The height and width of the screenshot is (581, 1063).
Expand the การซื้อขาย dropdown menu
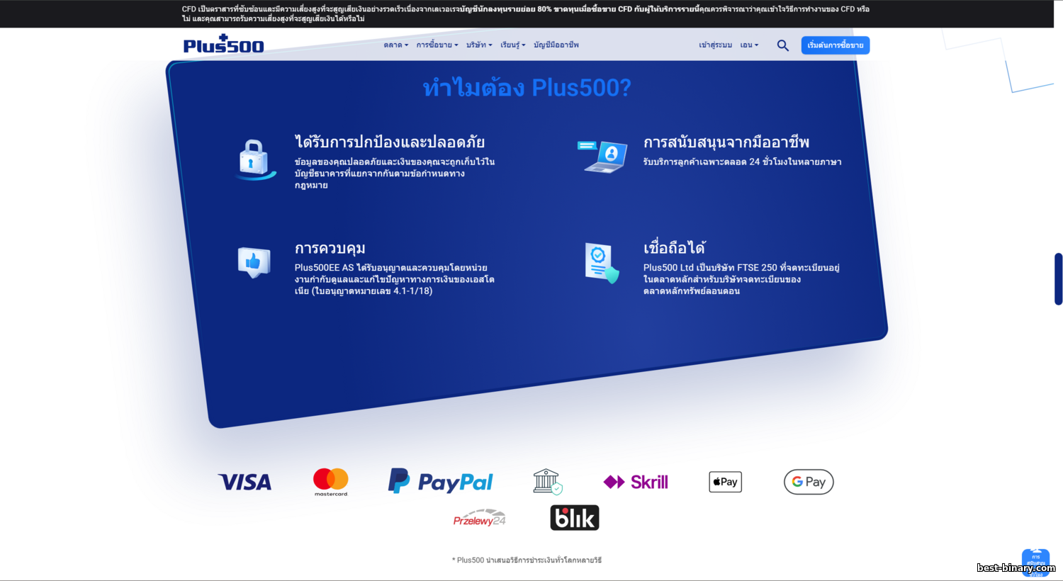pyautogui.click(x=437, y=45)
